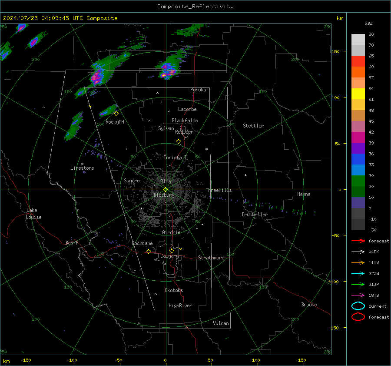Pick the yellow 51-54 dBZ color swatch
Viewport: 391px width, 366px height.
coord(358,94)
